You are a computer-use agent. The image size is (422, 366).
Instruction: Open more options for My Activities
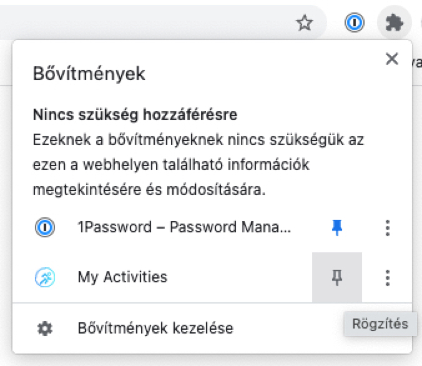(388, 277)
